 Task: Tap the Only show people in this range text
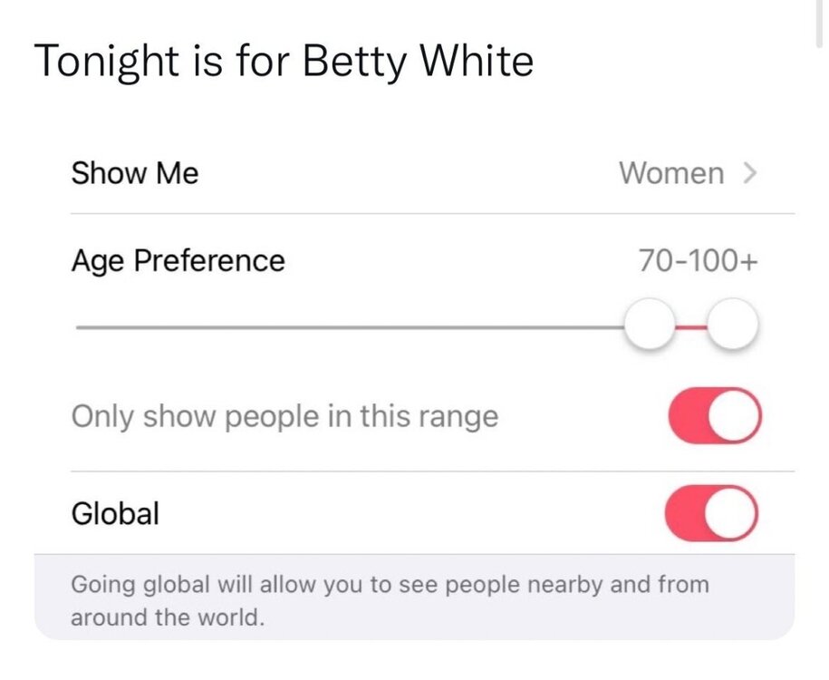click(284, 417)
